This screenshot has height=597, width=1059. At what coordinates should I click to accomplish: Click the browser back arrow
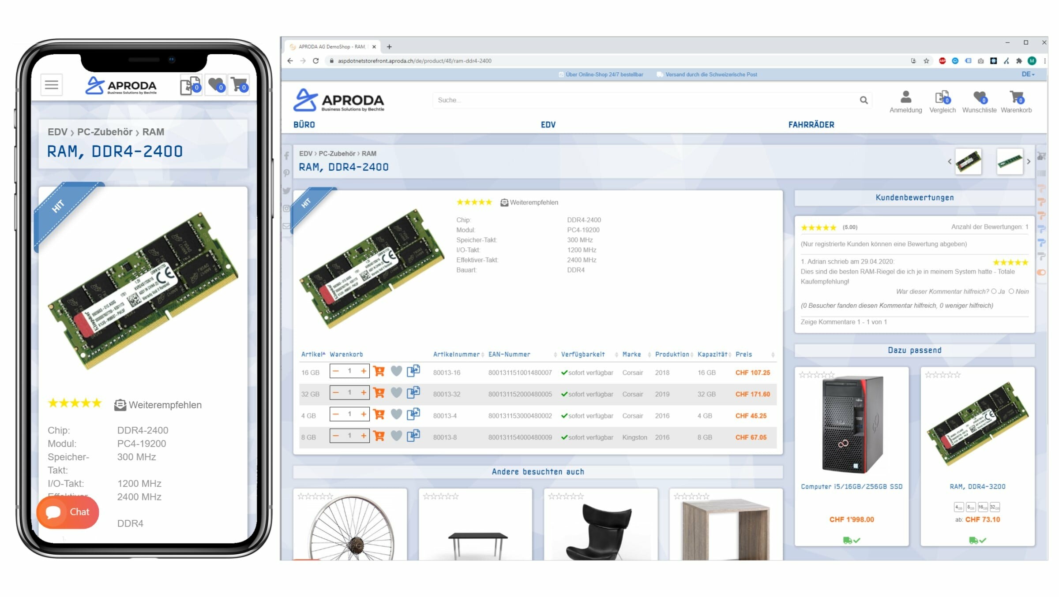[x=290, y=61]
